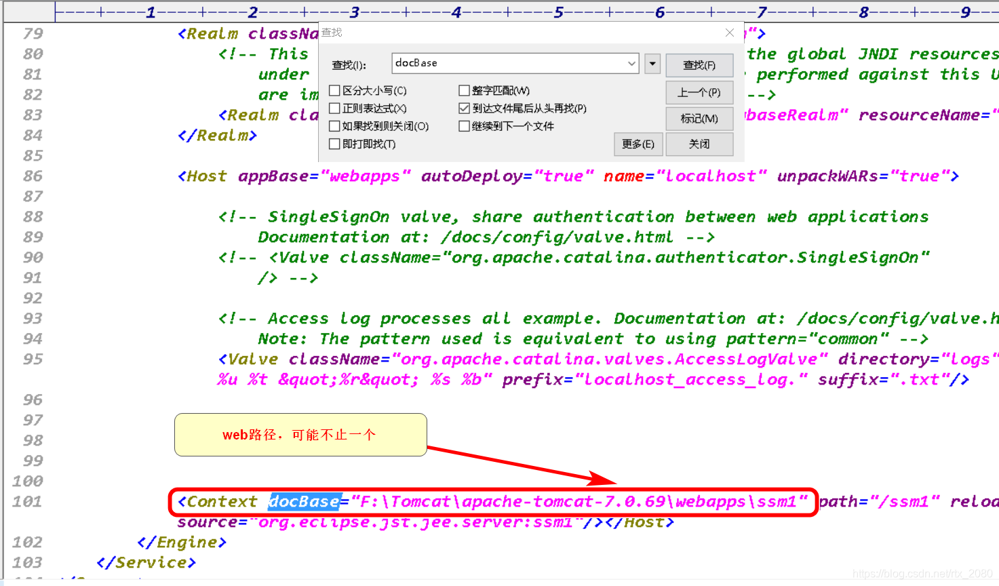Image resolution: width=999 pixels, height=586 pixels.
Task: Click the 标记(M) mark button
Action: (x=699, y=119)
